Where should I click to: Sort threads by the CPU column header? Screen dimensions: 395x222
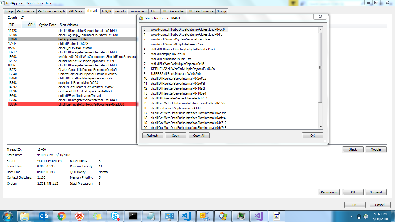point(29,25)
